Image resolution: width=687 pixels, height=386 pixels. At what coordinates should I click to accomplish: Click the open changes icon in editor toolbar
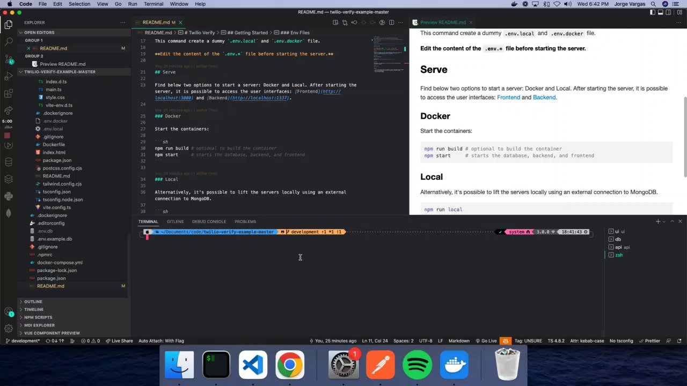click(345, 23)
